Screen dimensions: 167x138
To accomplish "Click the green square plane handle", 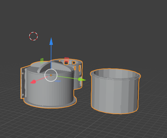I will click(x=42, y=61).
